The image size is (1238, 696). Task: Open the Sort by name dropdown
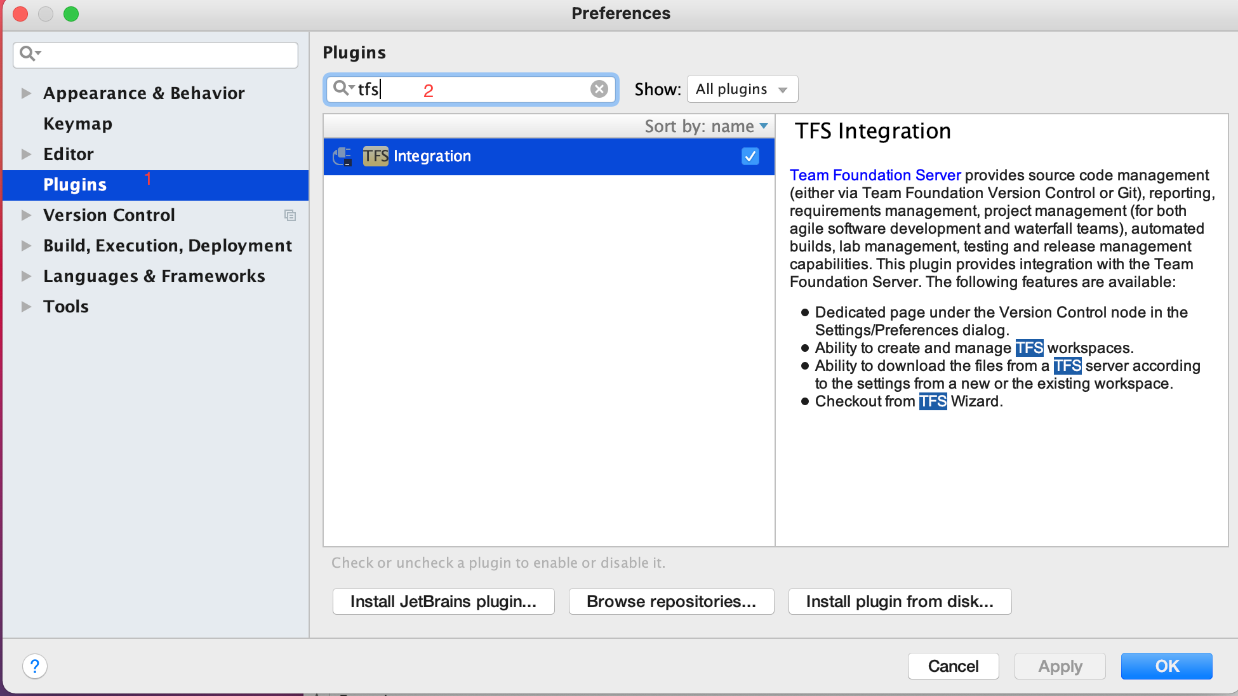[706, 126]
